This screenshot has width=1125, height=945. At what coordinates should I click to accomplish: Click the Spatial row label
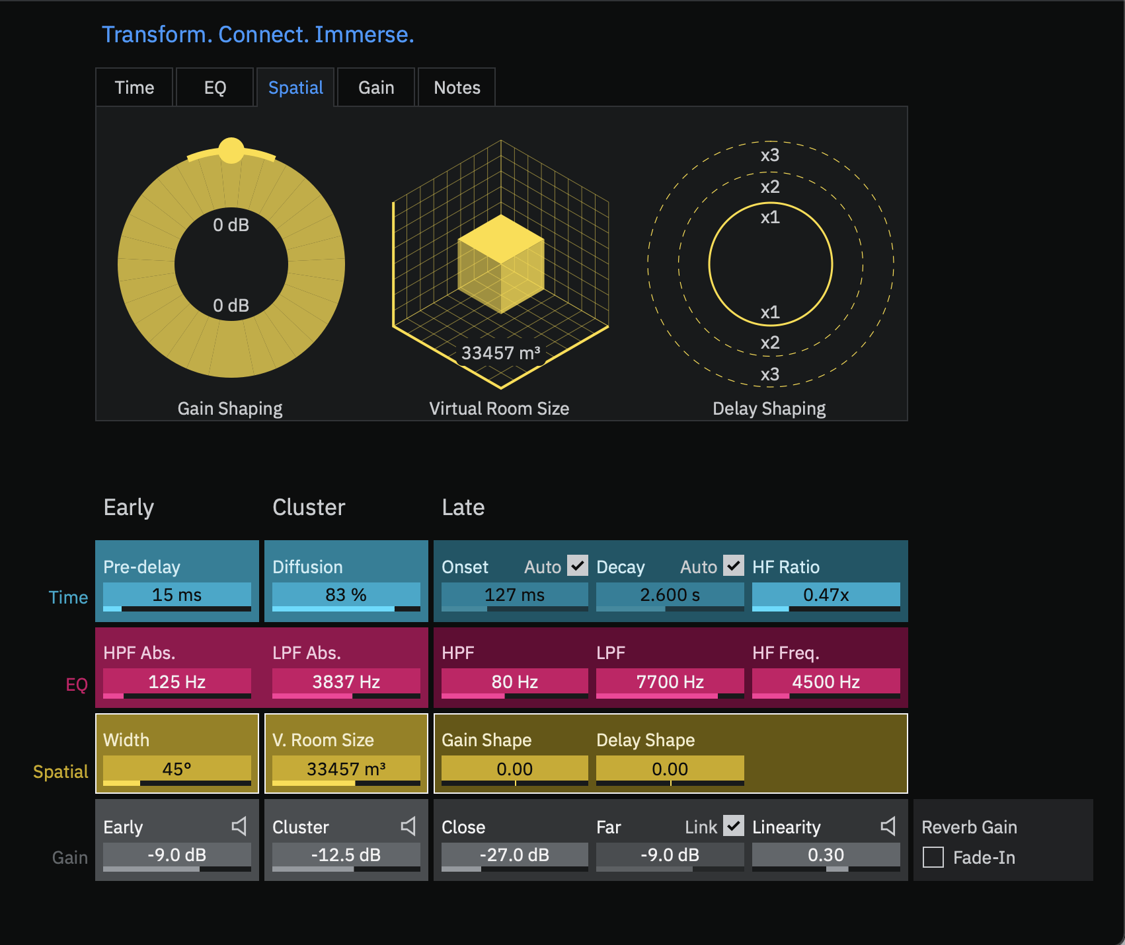click(x=61, y=771)
